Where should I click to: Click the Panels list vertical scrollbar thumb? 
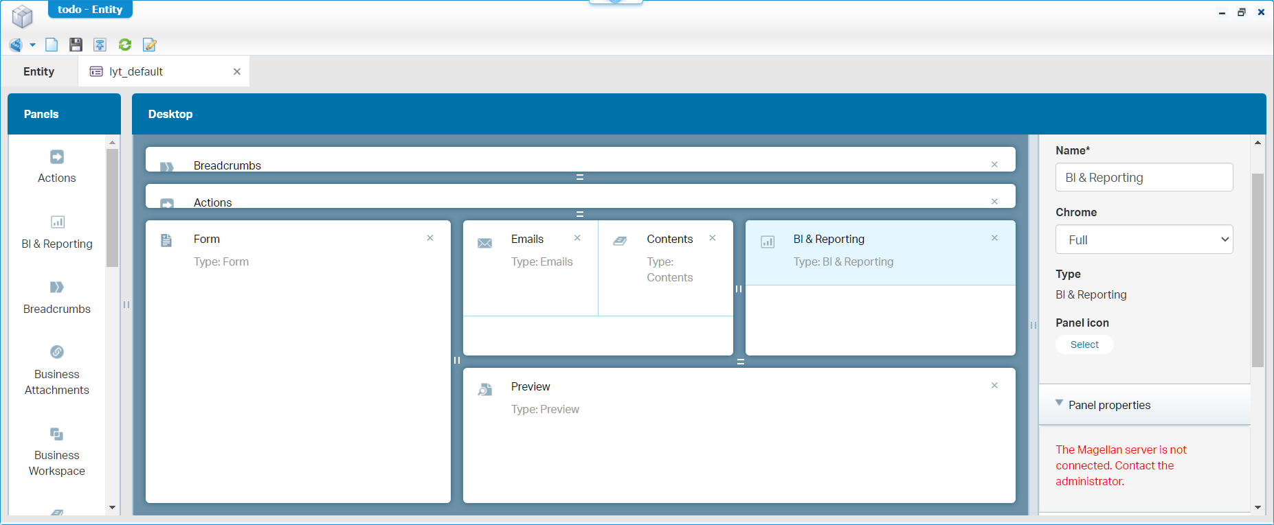tap(112, 207)
